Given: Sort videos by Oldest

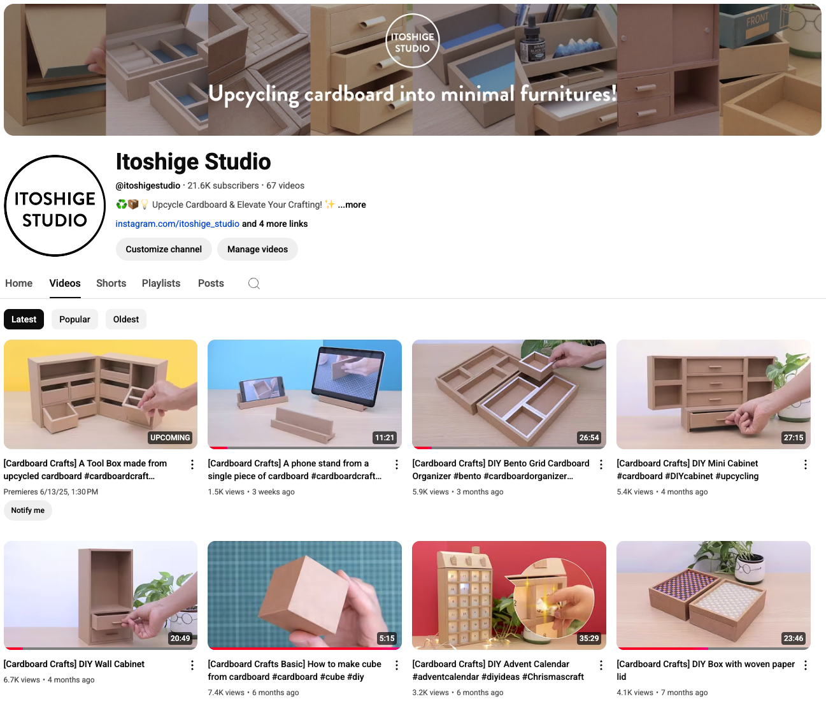Looking at the screenshot, I should (x=126, y=319).
